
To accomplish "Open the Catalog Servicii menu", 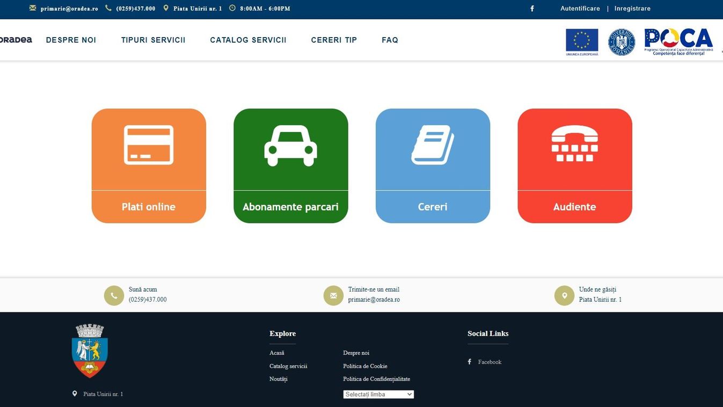I will click(x=248, y=40).
